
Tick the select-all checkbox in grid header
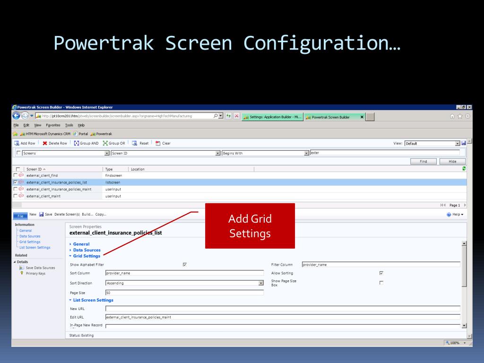point(18,169)
